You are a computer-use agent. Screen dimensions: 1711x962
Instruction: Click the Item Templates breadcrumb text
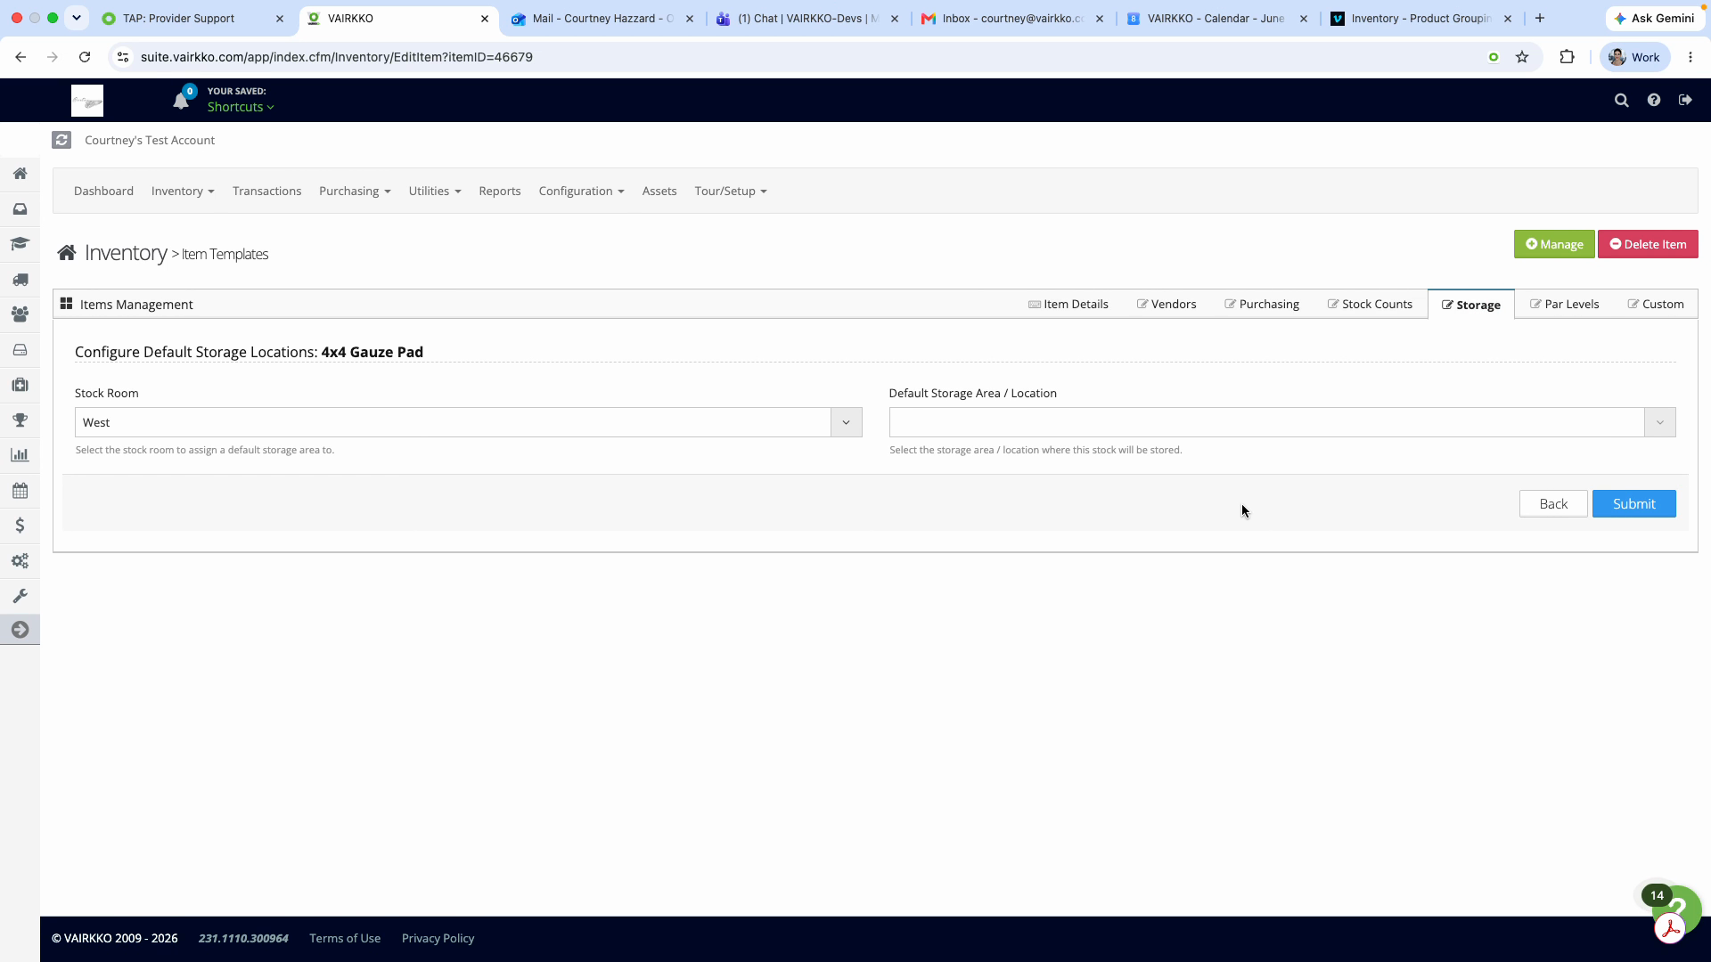pyautogui.click(x=225, y=254)
